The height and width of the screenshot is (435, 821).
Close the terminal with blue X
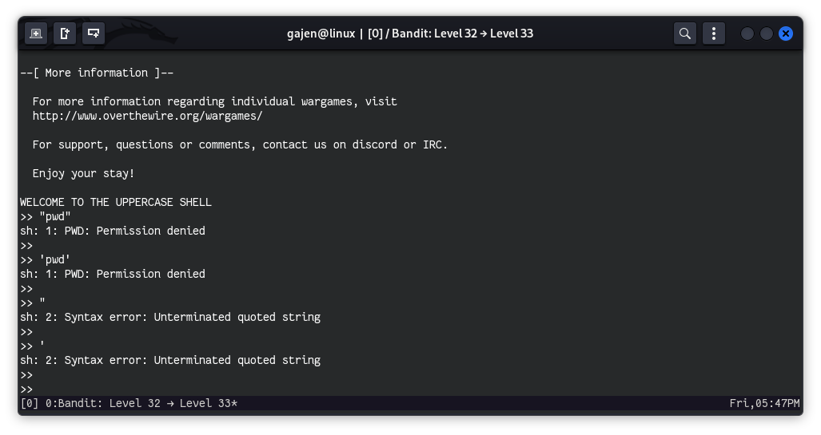pos(786,34)
